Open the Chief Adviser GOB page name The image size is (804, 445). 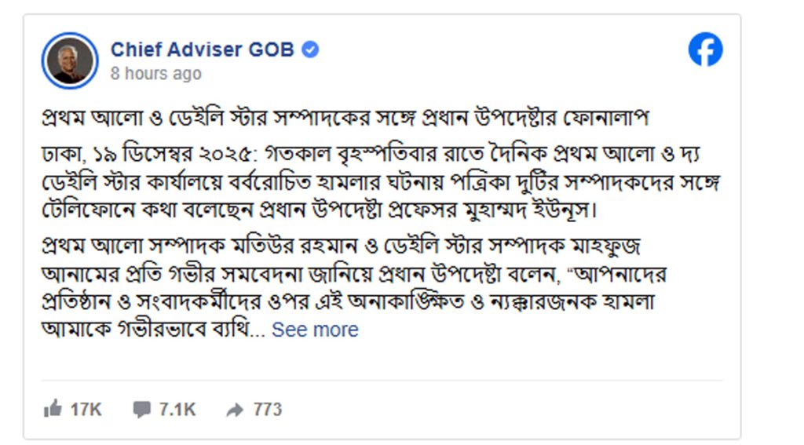click(202, 50)
